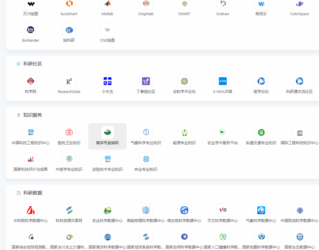This screenshot has width=319, height=250.
Task: Click the 科研数据 section heading
Action: [x=33, y=193]
